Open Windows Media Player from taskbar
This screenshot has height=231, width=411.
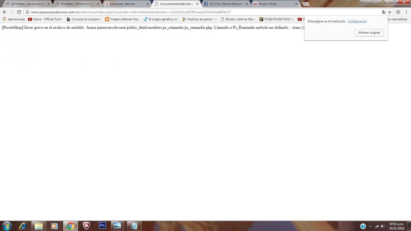(54, 226)
